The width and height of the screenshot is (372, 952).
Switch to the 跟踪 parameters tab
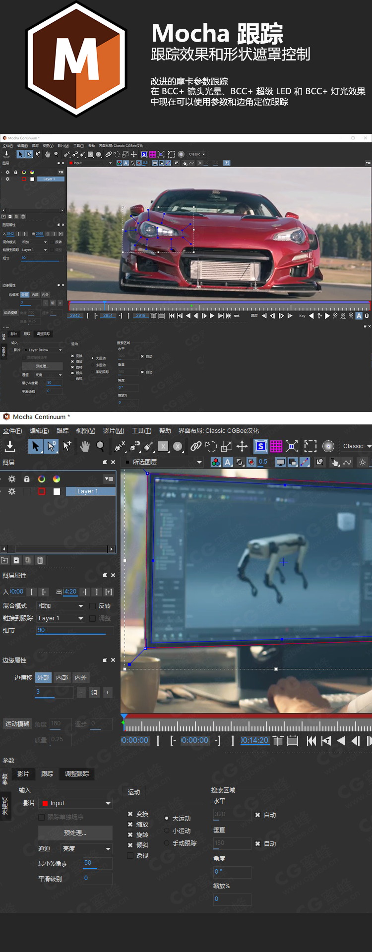click(47, 774)
